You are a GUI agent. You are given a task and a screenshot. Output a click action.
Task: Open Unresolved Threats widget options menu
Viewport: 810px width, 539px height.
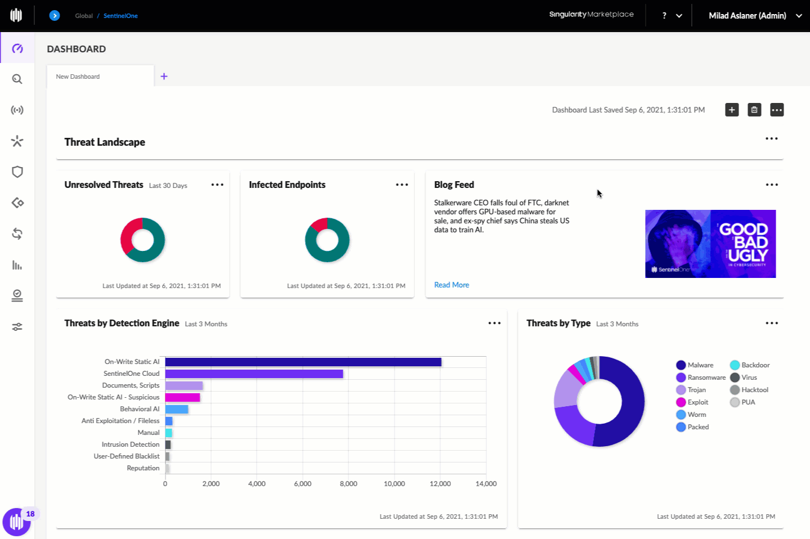coord(217,185)
